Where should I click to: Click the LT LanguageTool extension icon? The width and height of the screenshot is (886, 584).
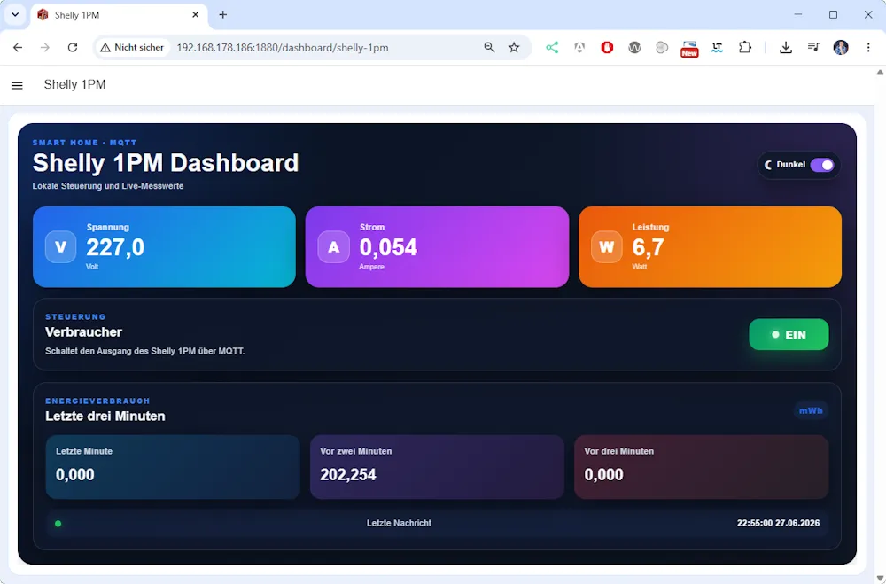(717, 48)
